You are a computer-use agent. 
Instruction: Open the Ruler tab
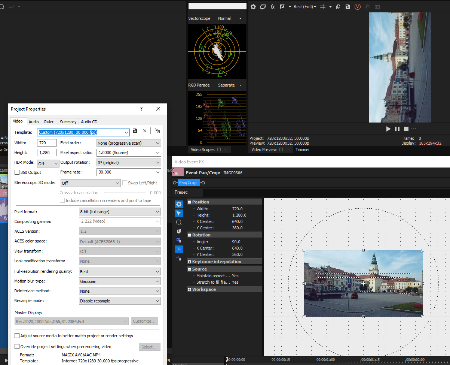[x=49, y=122]
